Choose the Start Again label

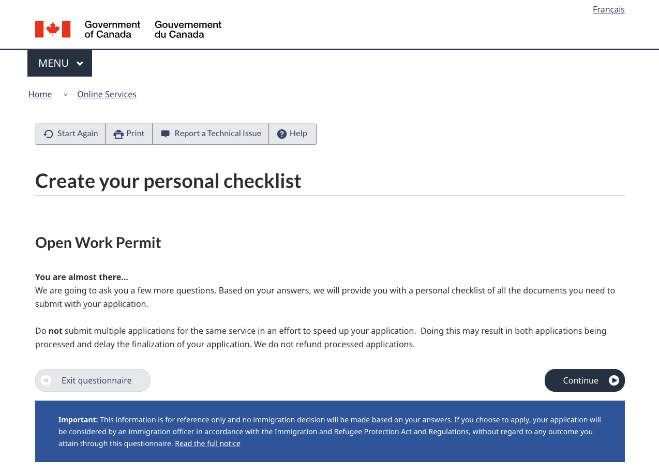pos(78,134)
